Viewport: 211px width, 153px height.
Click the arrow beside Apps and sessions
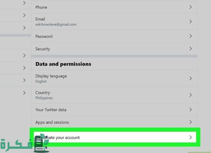tap(191, 122)
